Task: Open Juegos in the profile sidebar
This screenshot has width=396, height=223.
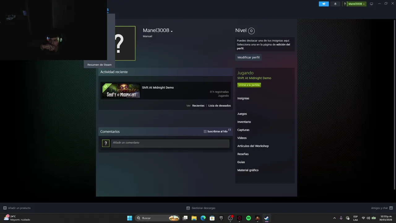Action: pos(242,114)
